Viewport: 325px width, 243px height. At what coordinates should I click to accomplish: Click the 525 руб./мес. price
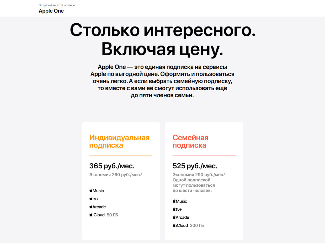[x=195, y=166]
